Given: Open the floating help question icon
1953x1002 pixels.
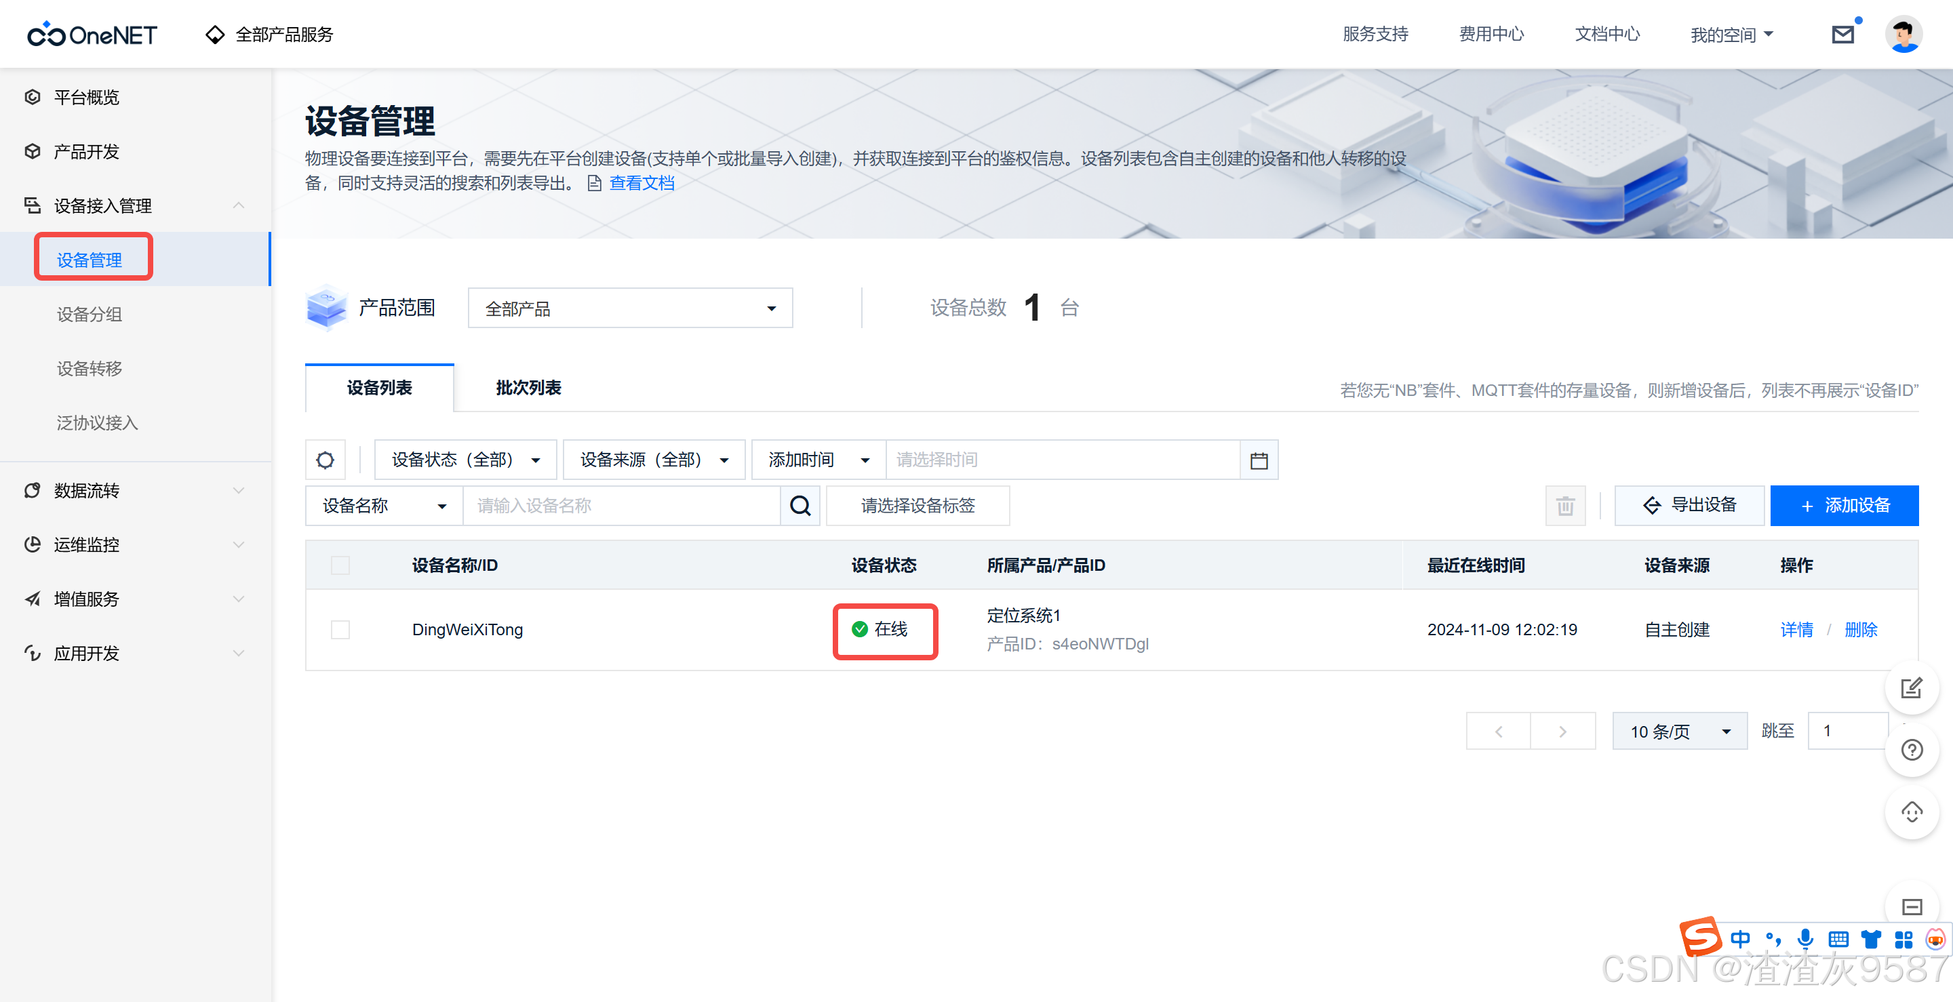Looking at the screenshot, I should pyautogui.click(x=1912, y=750).
